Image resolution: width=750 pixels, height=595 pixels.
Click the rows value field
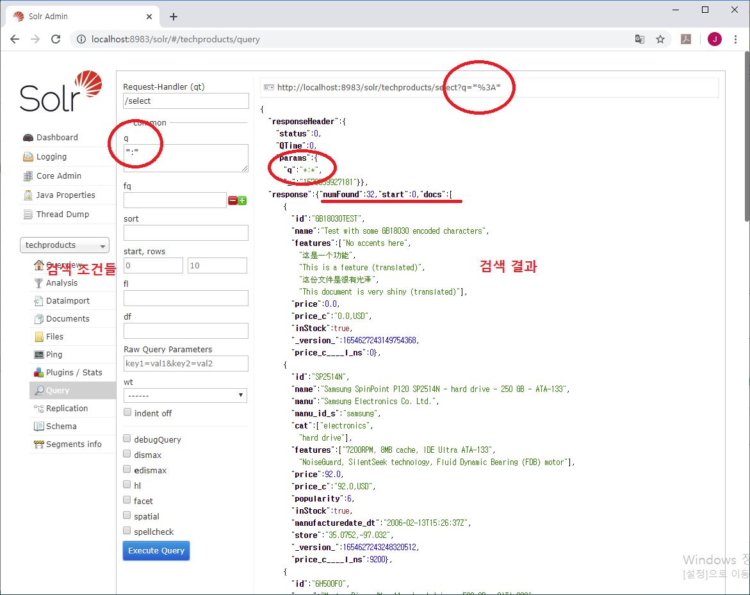tap(217, 265)
